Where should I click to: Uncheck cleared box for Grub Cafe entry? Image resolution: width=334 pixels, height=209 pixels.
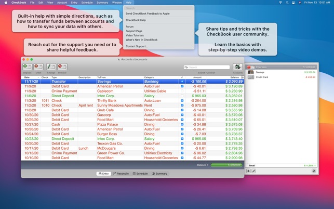(182, 110)
